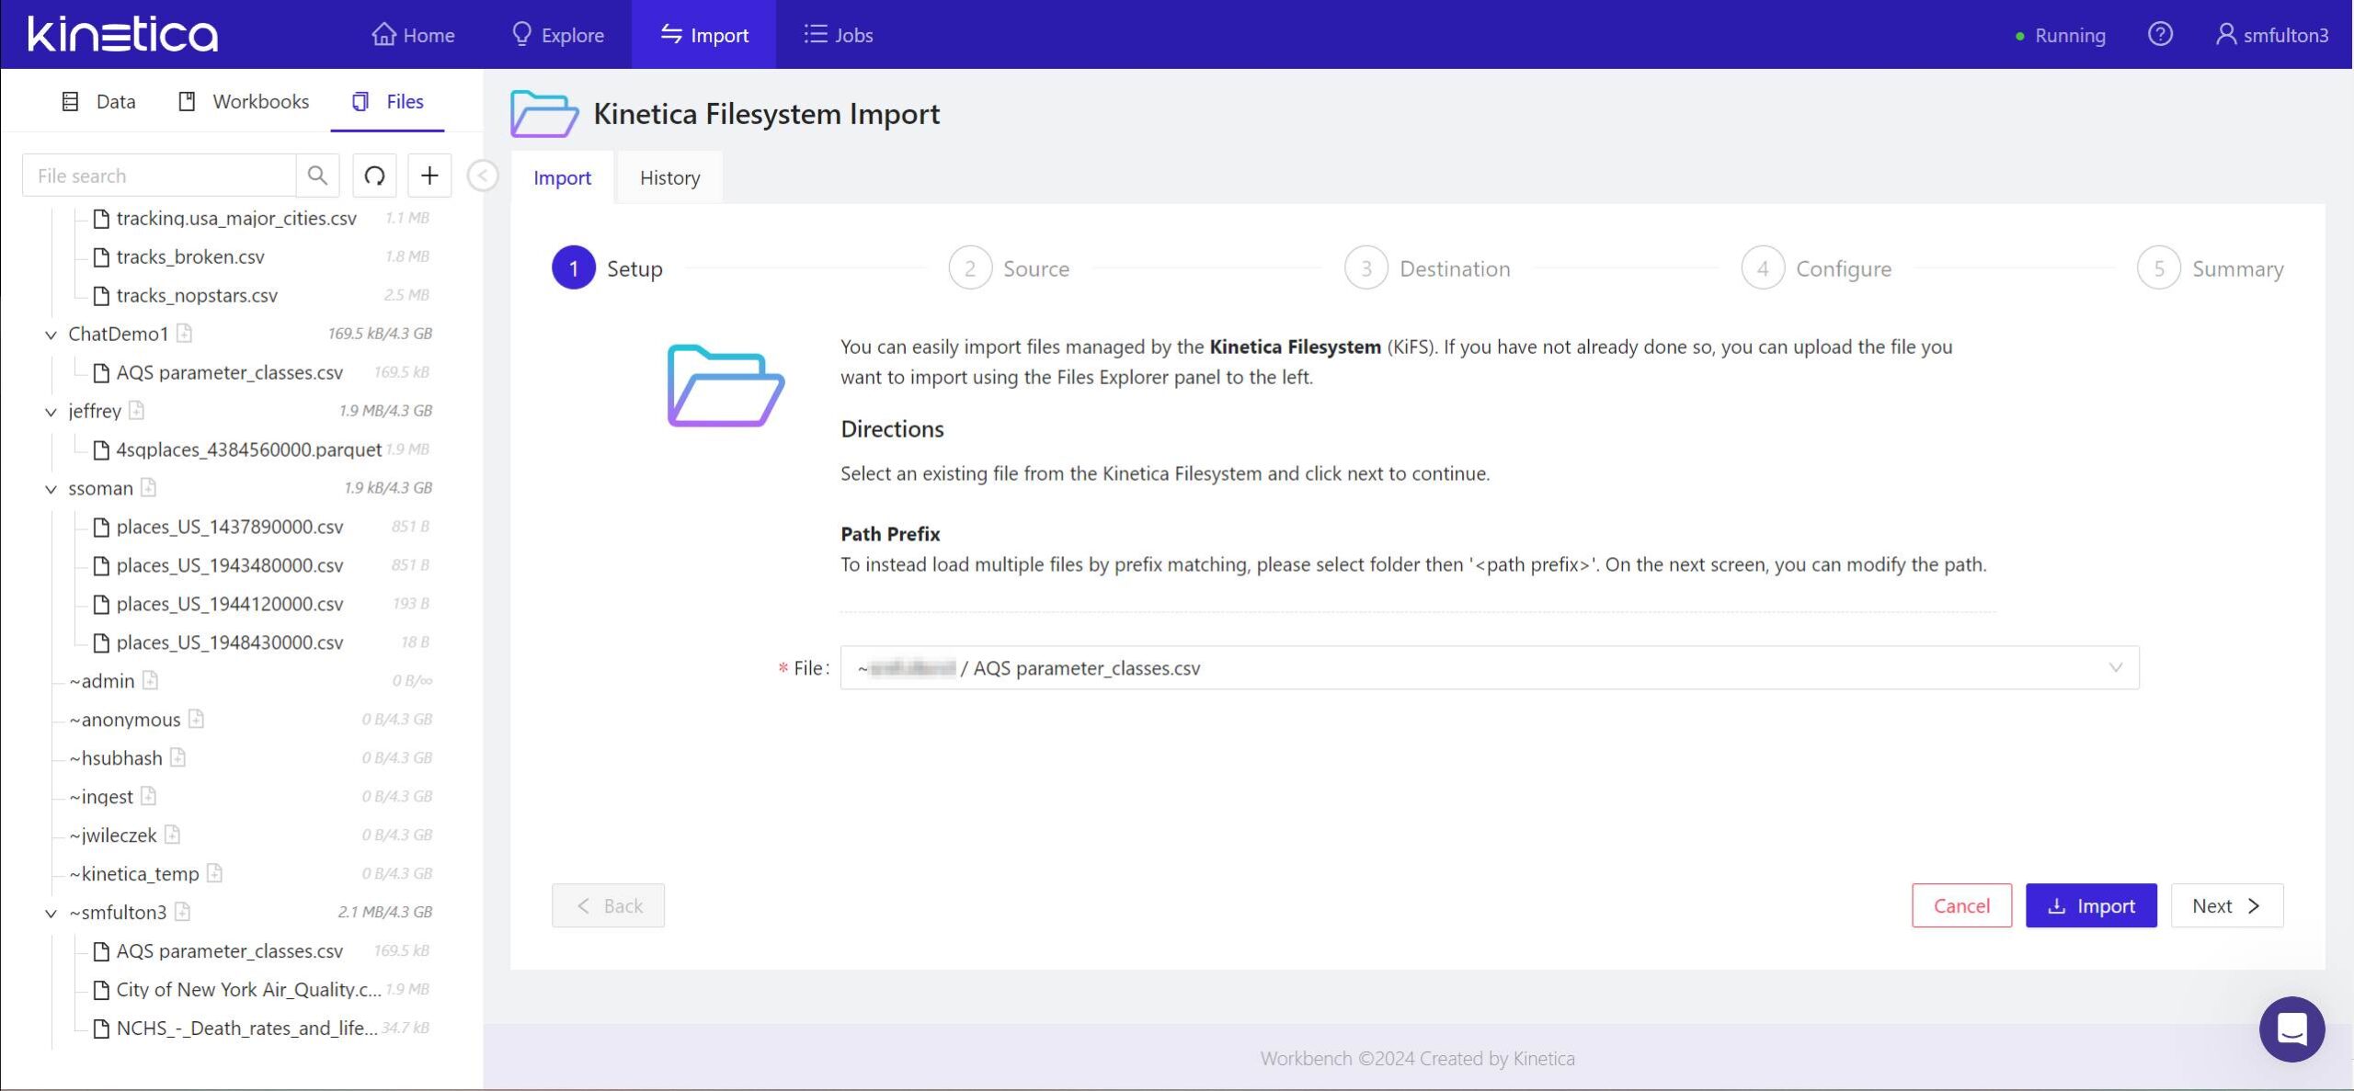This screenshot has width=2354, height=1091.
Task: Open the chat support bubble
Action: 2291,1029
